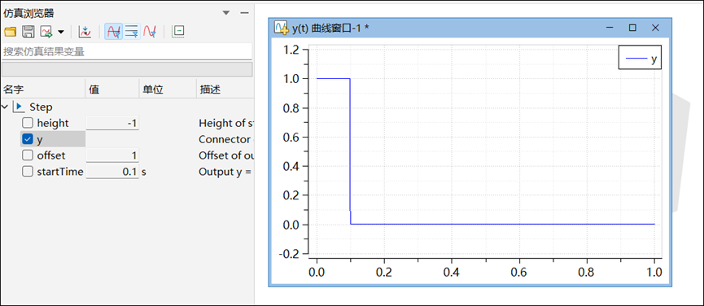The width and height of the screenshot is (704, 306).
Task: Click the y(t) curve window title icon
Action: [x=282, y=28]
